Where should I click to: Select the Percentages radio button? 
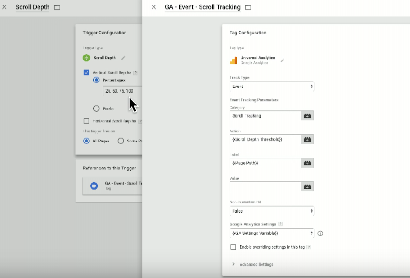96,80
